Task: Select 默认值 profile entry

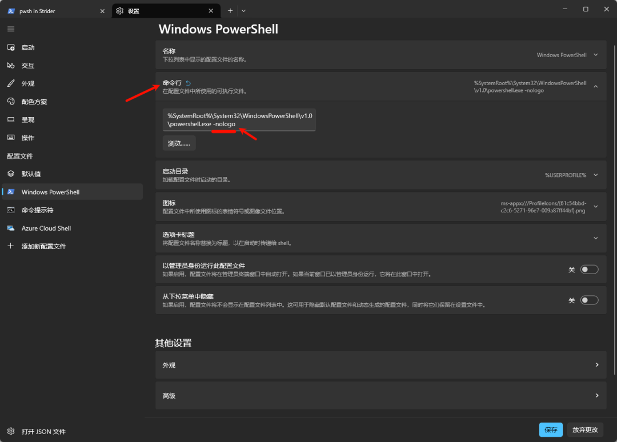Action: 73,174
